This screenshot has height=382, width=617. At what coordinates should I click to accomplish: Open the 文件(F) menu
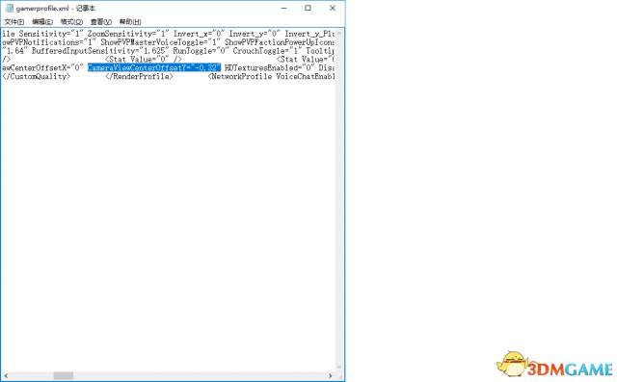pyautogui.click(x=14, y=21)
